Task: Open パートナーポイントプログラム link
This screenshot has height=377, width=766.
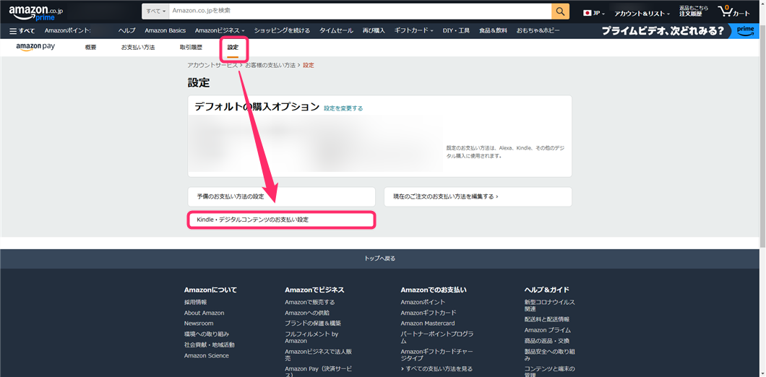Action: (x=436, y=337)
